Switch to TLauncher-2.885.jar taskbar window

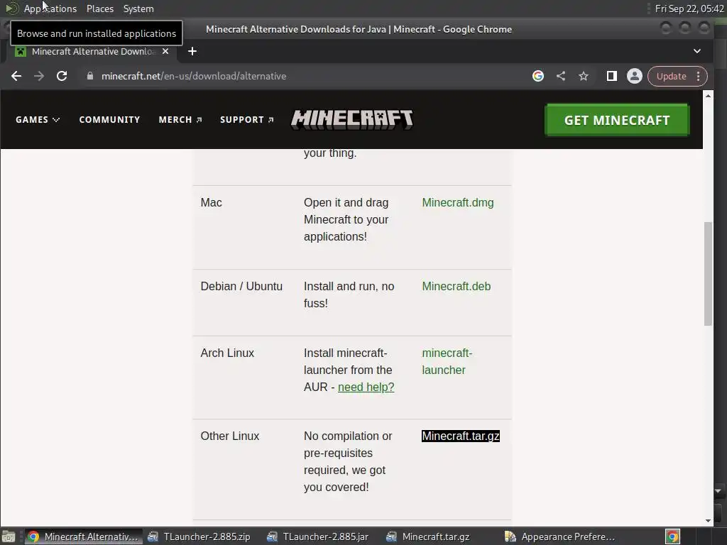click(x=319, y=536)
